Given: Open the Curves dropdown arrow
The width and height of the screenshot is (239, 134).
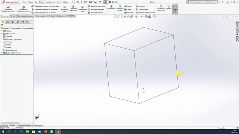Looking at the screenshot, I should click(x=169, y=13).
